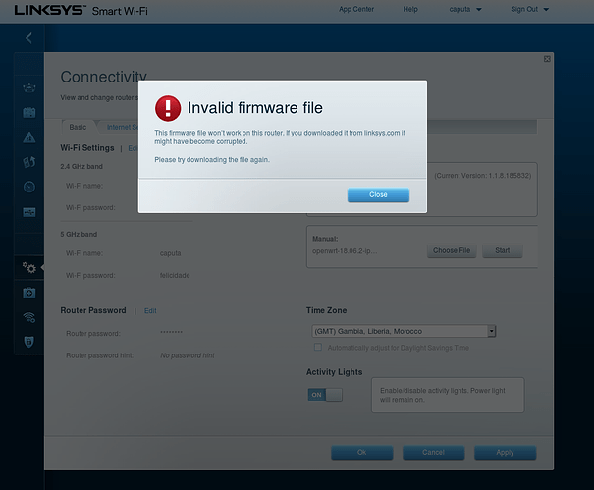Image resolution: width=594 pixels, height=490 pixels.
Task: Select the Connectivity gears sidebar icon
Action: pos(29,267)
